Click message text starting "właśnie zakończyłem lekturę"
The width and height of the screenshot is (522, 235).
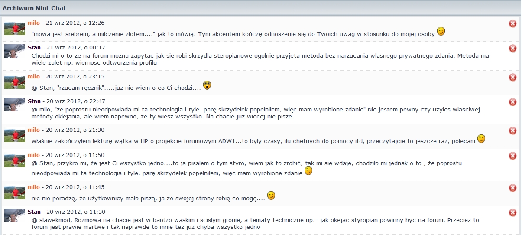pyautogui.click(x=253, y=141)
